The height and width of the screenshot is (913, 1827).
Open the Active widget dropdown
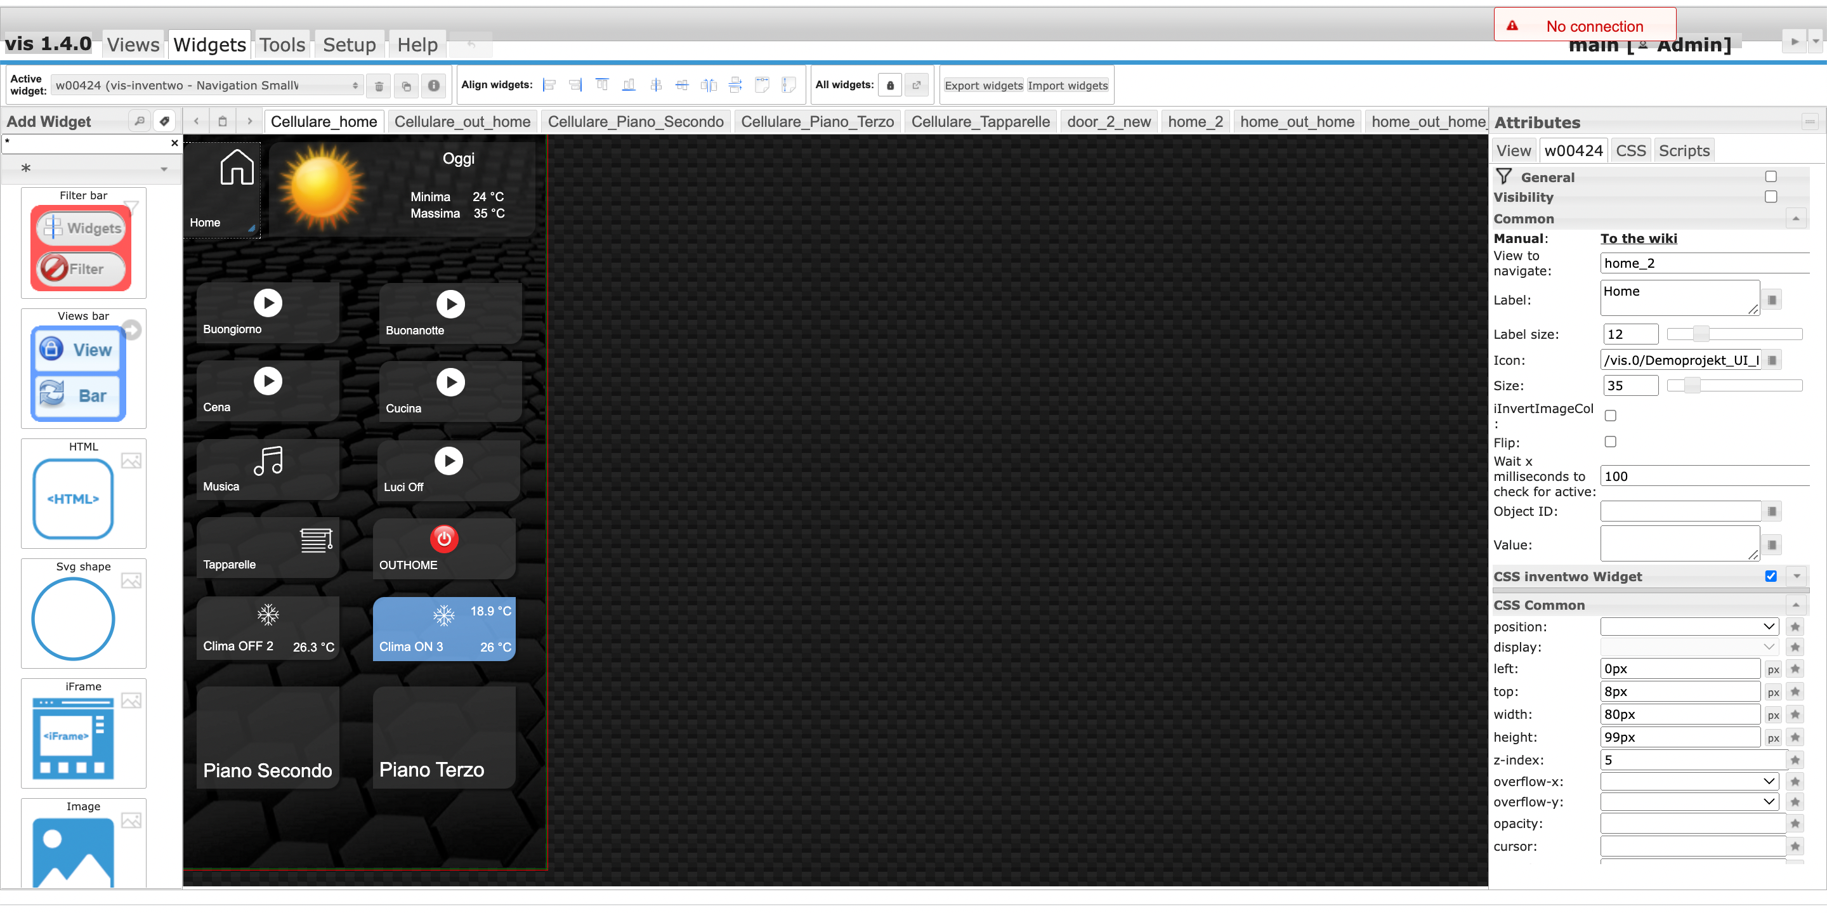click(x=207, y=86)
